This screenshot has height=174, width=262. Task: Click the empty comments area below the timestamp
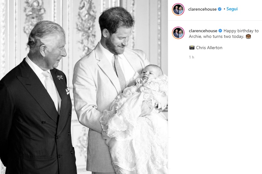click(x=215, y=117)
